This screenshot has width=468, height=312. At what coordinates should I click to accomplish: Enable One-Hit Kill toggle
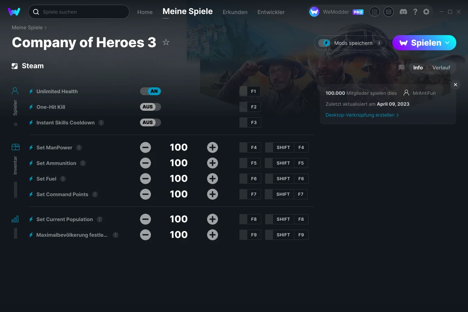click(x=151, y=107)
